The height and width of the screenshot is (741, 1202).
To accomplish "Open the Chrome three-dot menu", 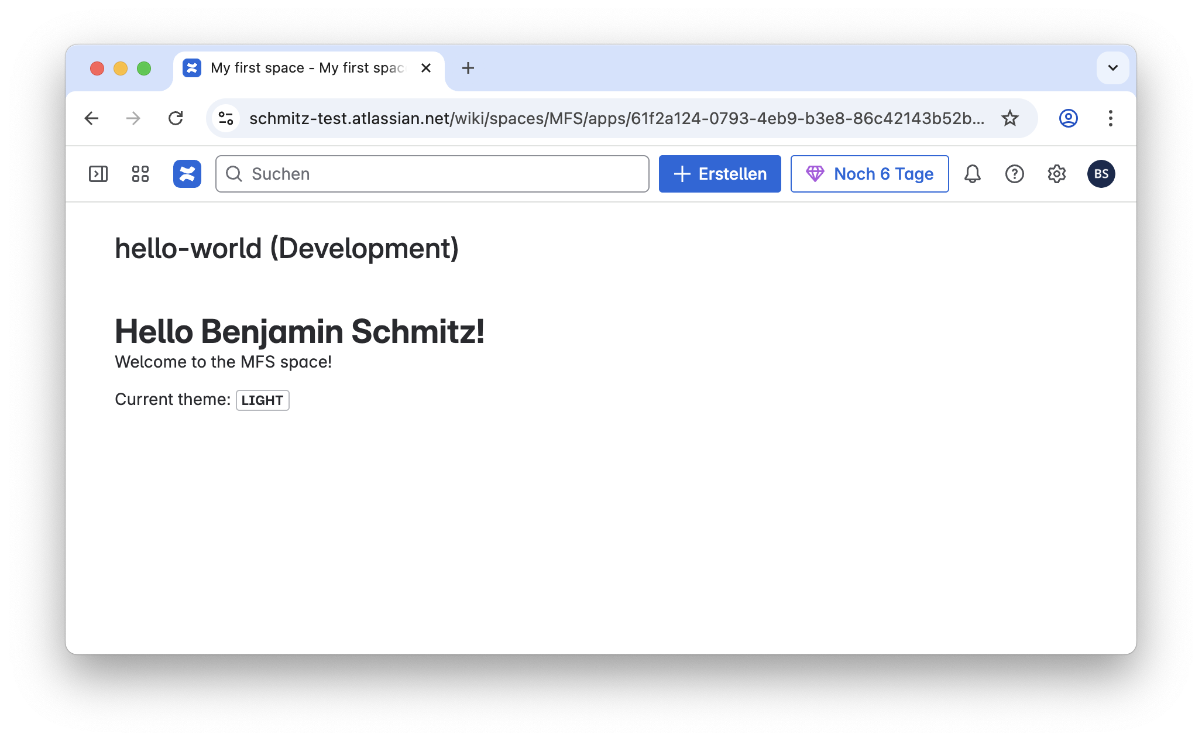I will [1111, 118].
